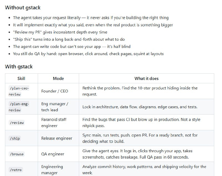Click the /browse skill code
Image resolution: width=222 pixels, height=176 pixels.
click(17, 154)
